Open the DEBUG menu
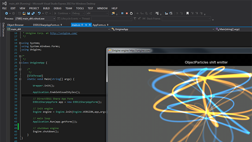 coord(57,8)
